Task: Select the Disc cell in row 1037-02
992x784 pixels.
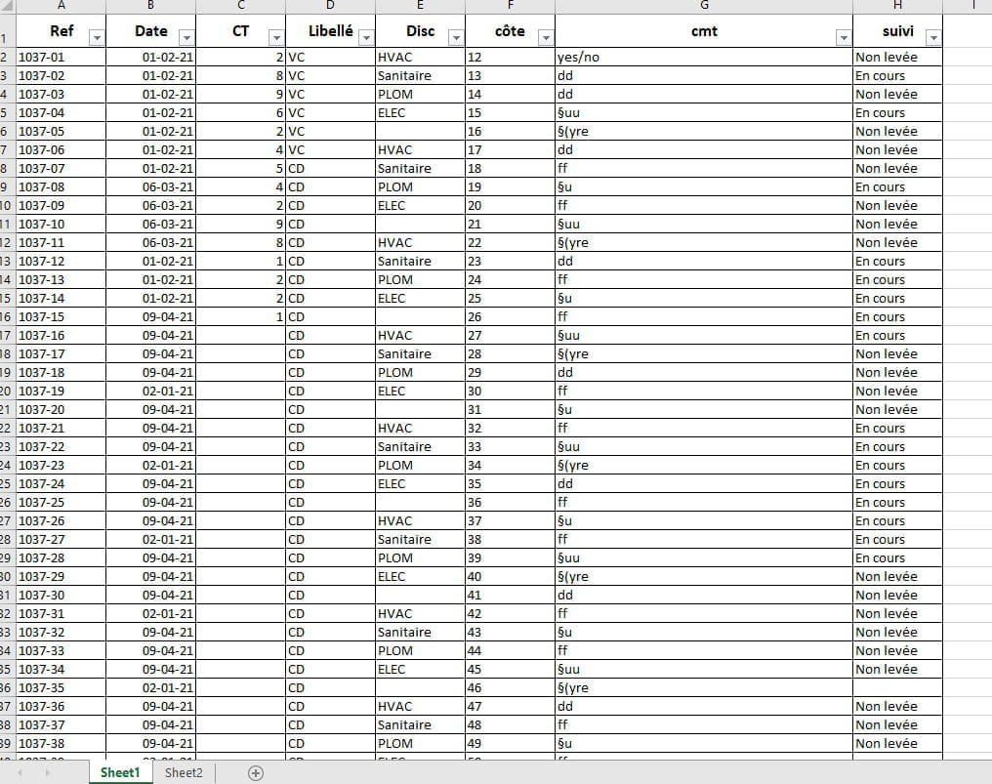Action: pyautogui.click(x=420, y=75)
